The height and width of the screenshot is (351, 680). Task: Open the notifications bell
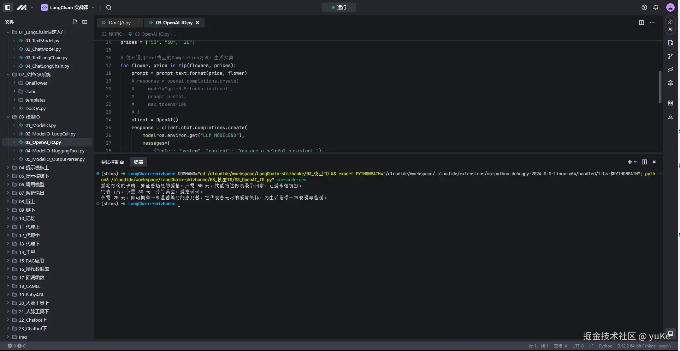656,7
